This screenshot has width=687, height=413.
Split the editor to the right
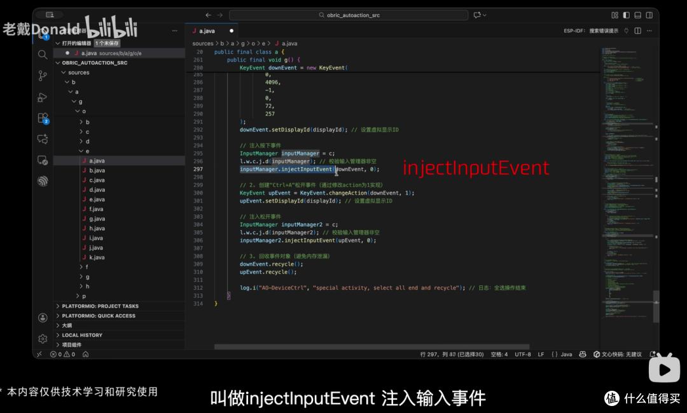coord(637,30)
